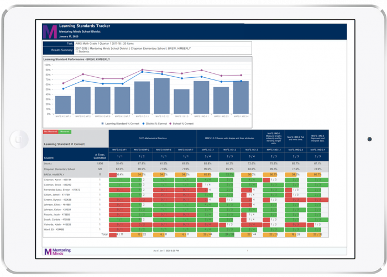
Task: Toggle School % Correct legend entry
Action: coord(186,124)
